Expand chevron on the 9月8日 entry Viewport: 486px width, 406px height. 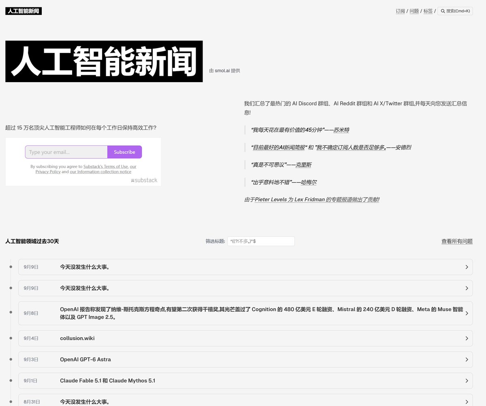click(x=467, y=313)
